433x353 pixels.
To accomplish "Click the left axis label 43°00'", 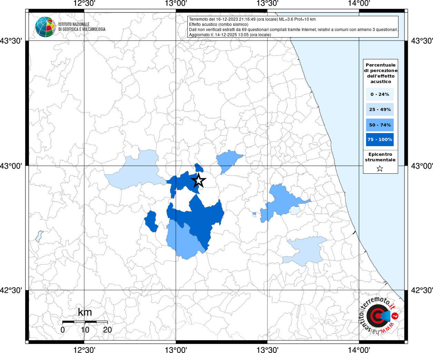I will [11, 166].
